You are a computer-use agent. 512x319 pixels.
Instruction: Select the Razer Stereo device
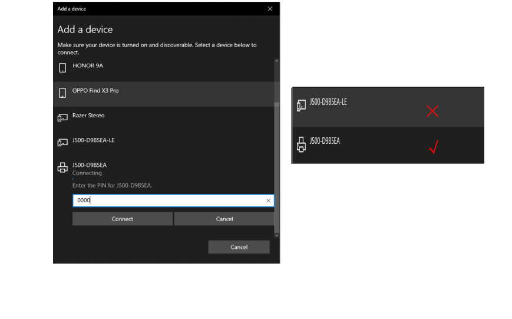[164, 119]
